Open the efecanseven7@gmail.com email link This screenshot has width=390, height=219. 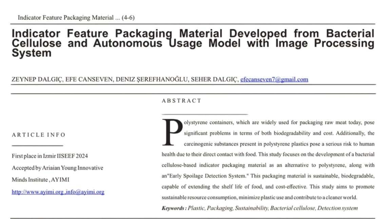[274, 79]
